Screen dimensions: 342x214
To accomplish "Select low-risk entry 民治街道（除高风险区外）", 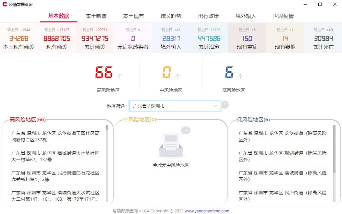I will point(283,196).
